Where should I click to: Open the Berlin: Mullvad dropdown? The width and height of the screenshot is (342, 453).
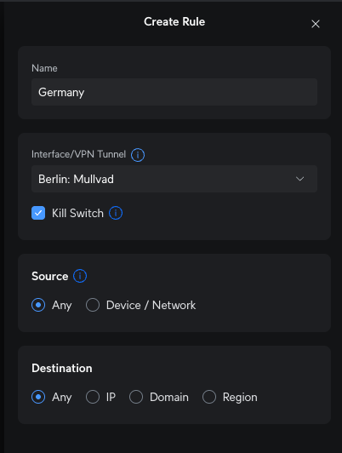(x=174, y=179)
